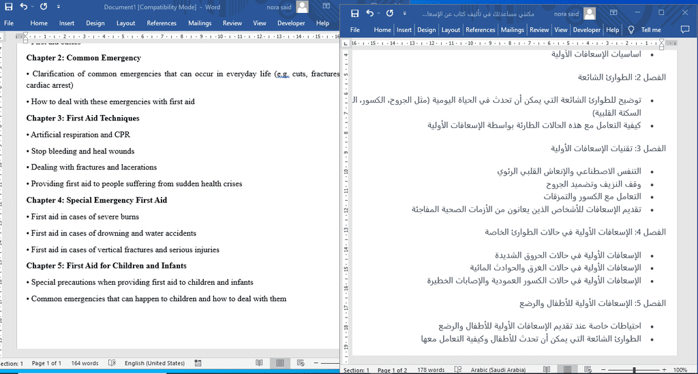Click 100% zoom level in right status bar
The image size is (698, 374).
tap(680, 369)
